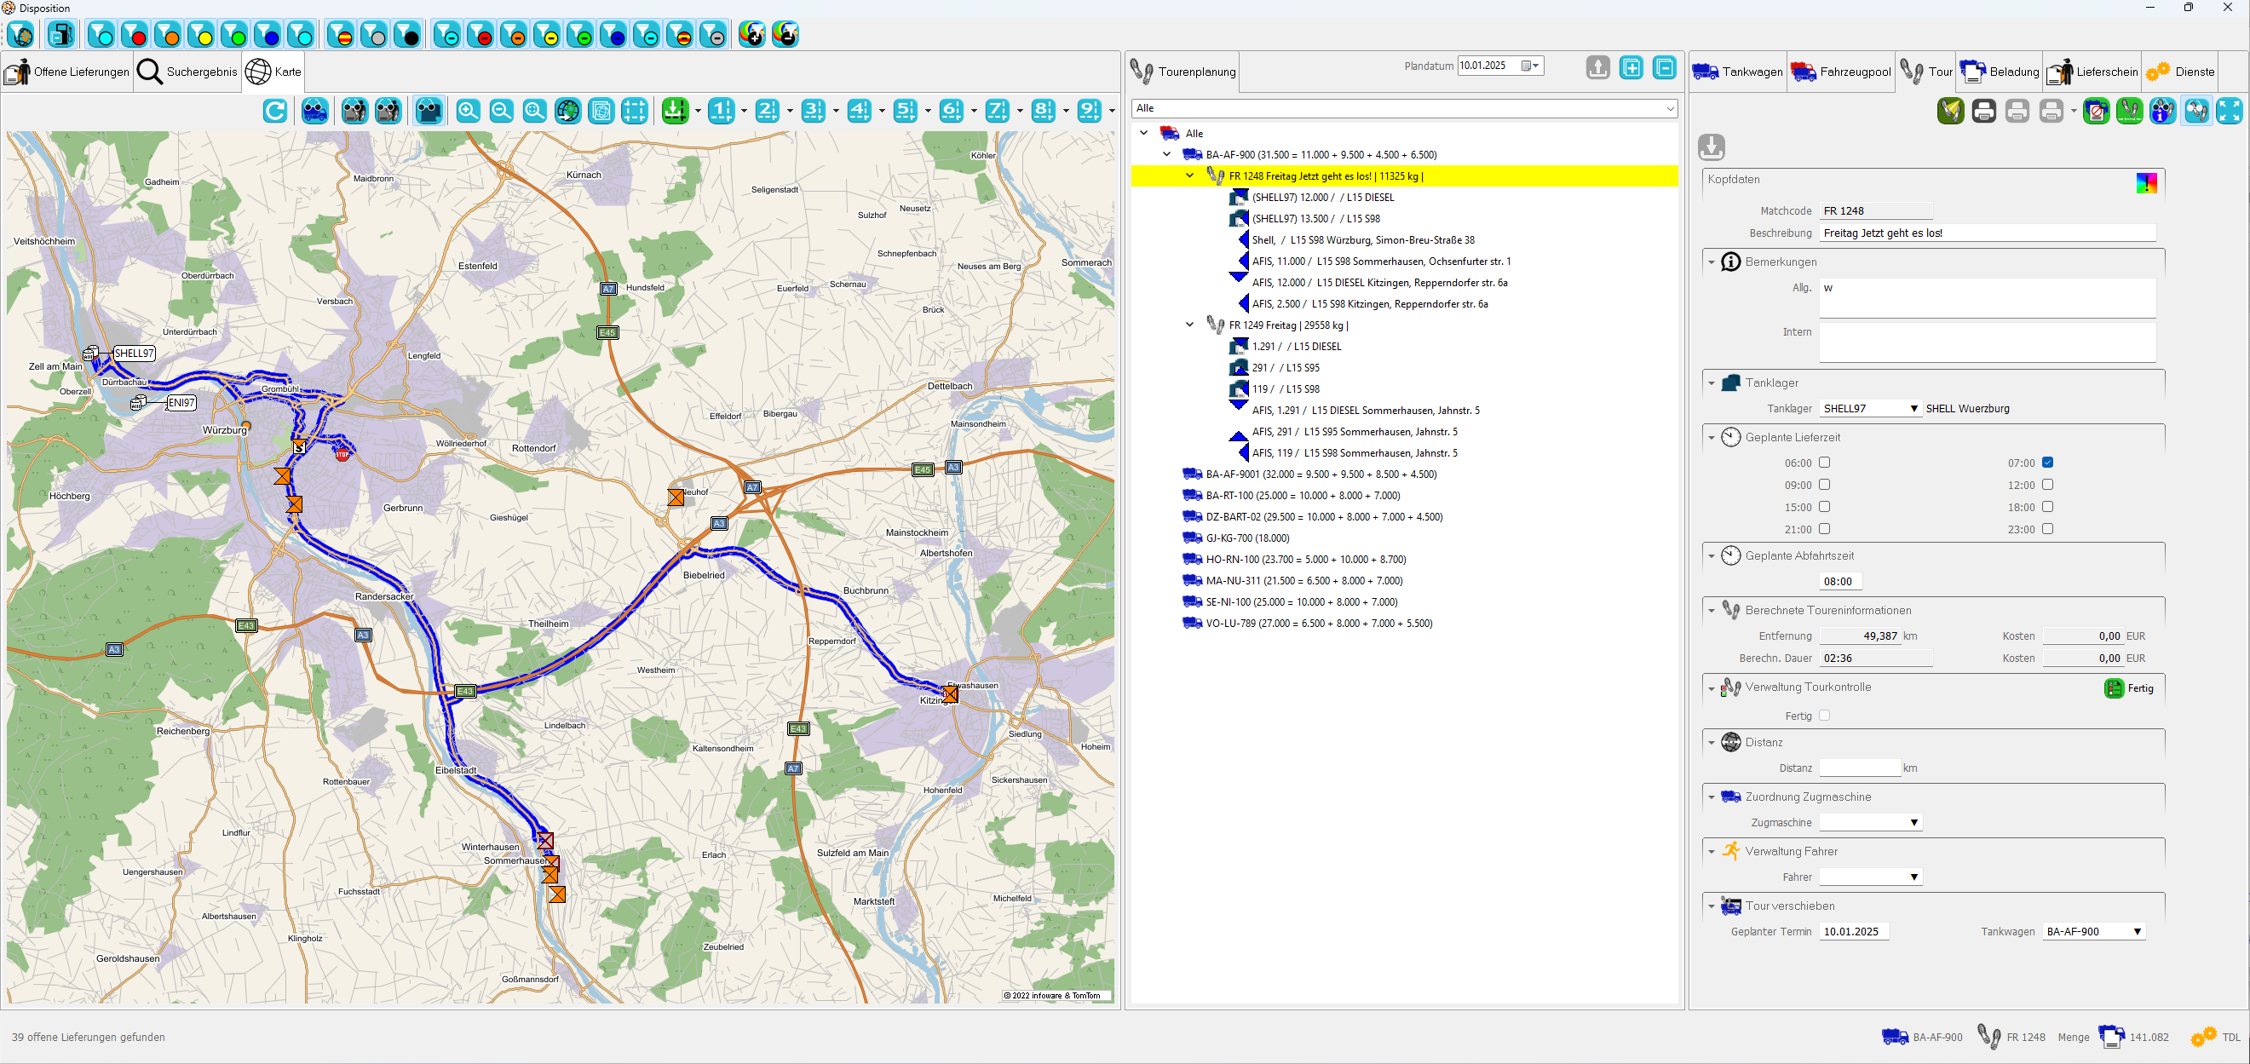Image resolution: width=2250 pixels, height=1064 pixels.
Task: Click the cyan color filter icon at the far left
Action: 101,35
